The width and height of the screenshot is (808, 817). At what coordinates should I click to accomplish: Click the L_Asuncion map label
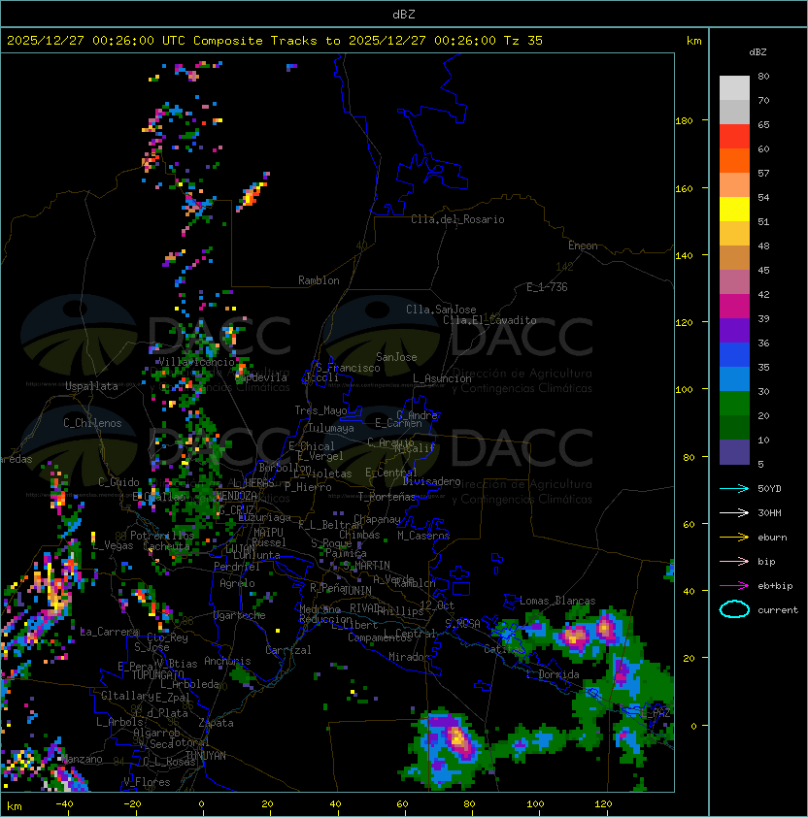pos(442,378)
